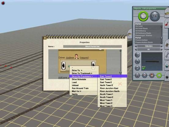This screenshot has height=127, width=169.
Task: Click the Properties dialog scrollbar handle
Action: pyautogui.click(x=121, y=73)
